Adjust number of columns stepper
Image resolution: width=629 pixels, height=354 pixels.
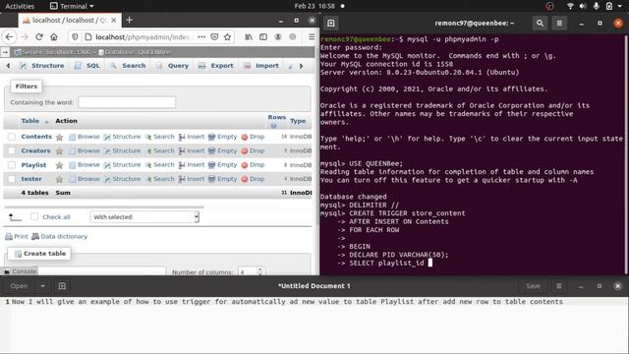coord(259,271)
